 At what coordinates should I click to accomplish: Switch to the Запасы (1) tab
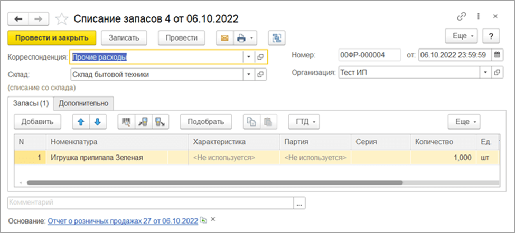[x=31, y=103]
